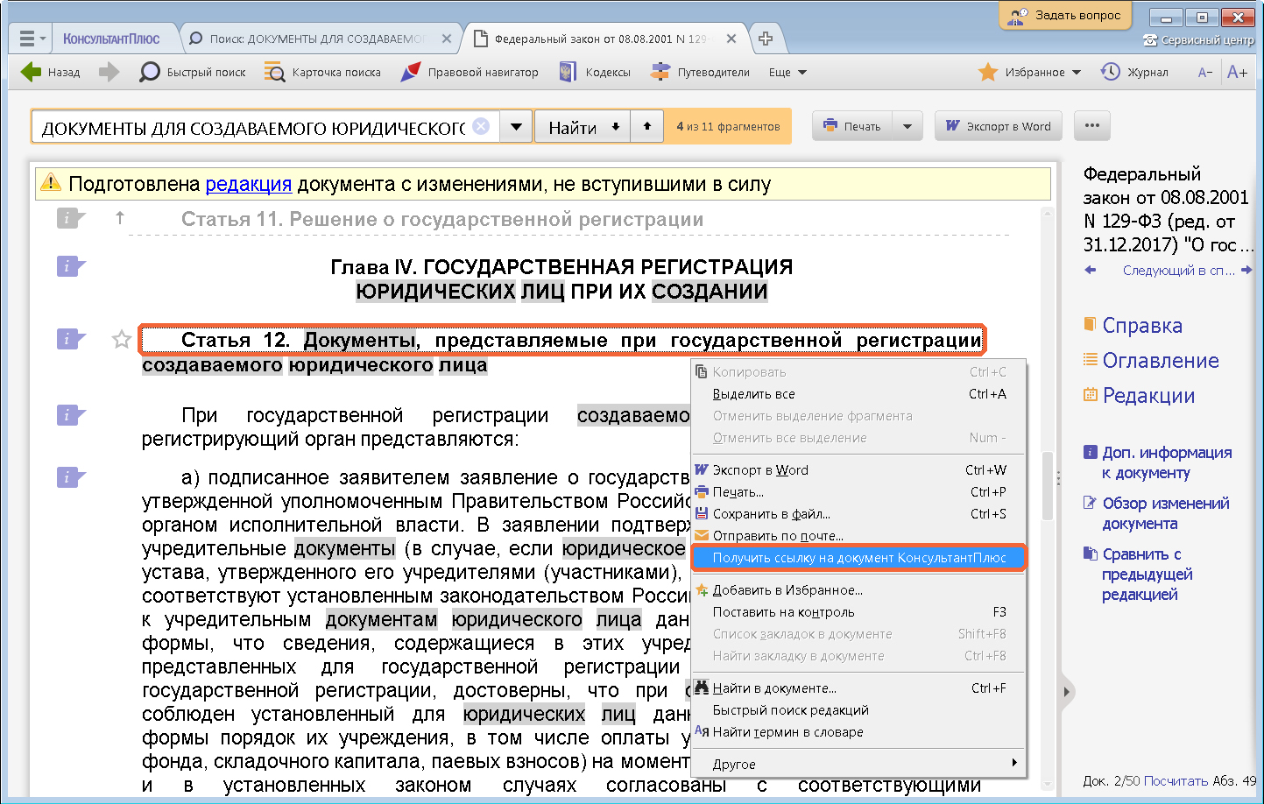Increase font size with A+ button

(1237, 73)
